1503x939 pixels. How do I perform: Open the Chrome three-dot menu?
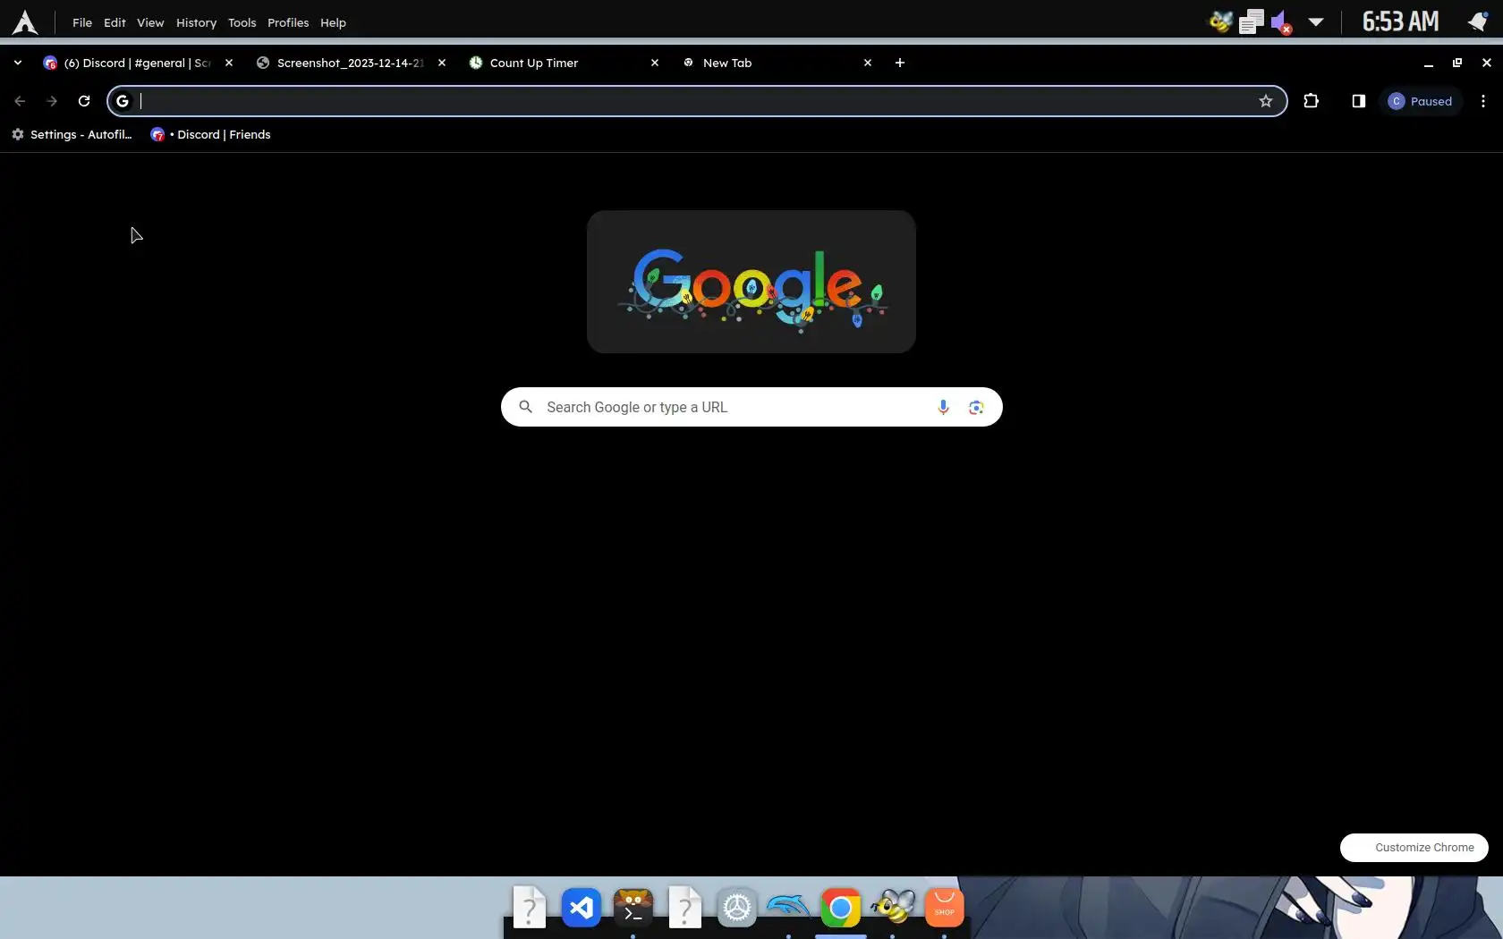[1483, 101]
